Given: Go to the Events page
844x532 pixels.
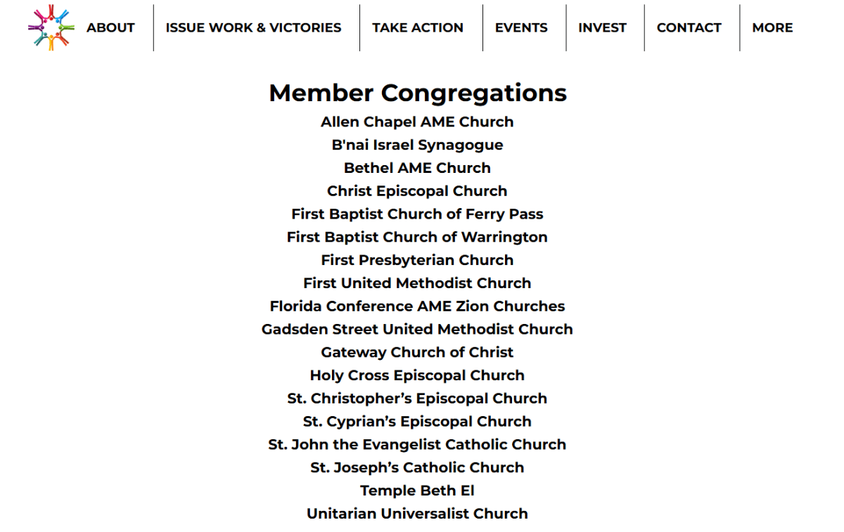Looking at the screenshot, I should pyautogui.click(x=521, y=28).
